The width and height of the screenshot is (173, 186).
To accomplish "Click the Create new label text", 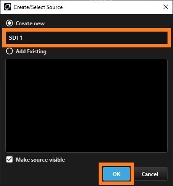I will click(30, 23).
